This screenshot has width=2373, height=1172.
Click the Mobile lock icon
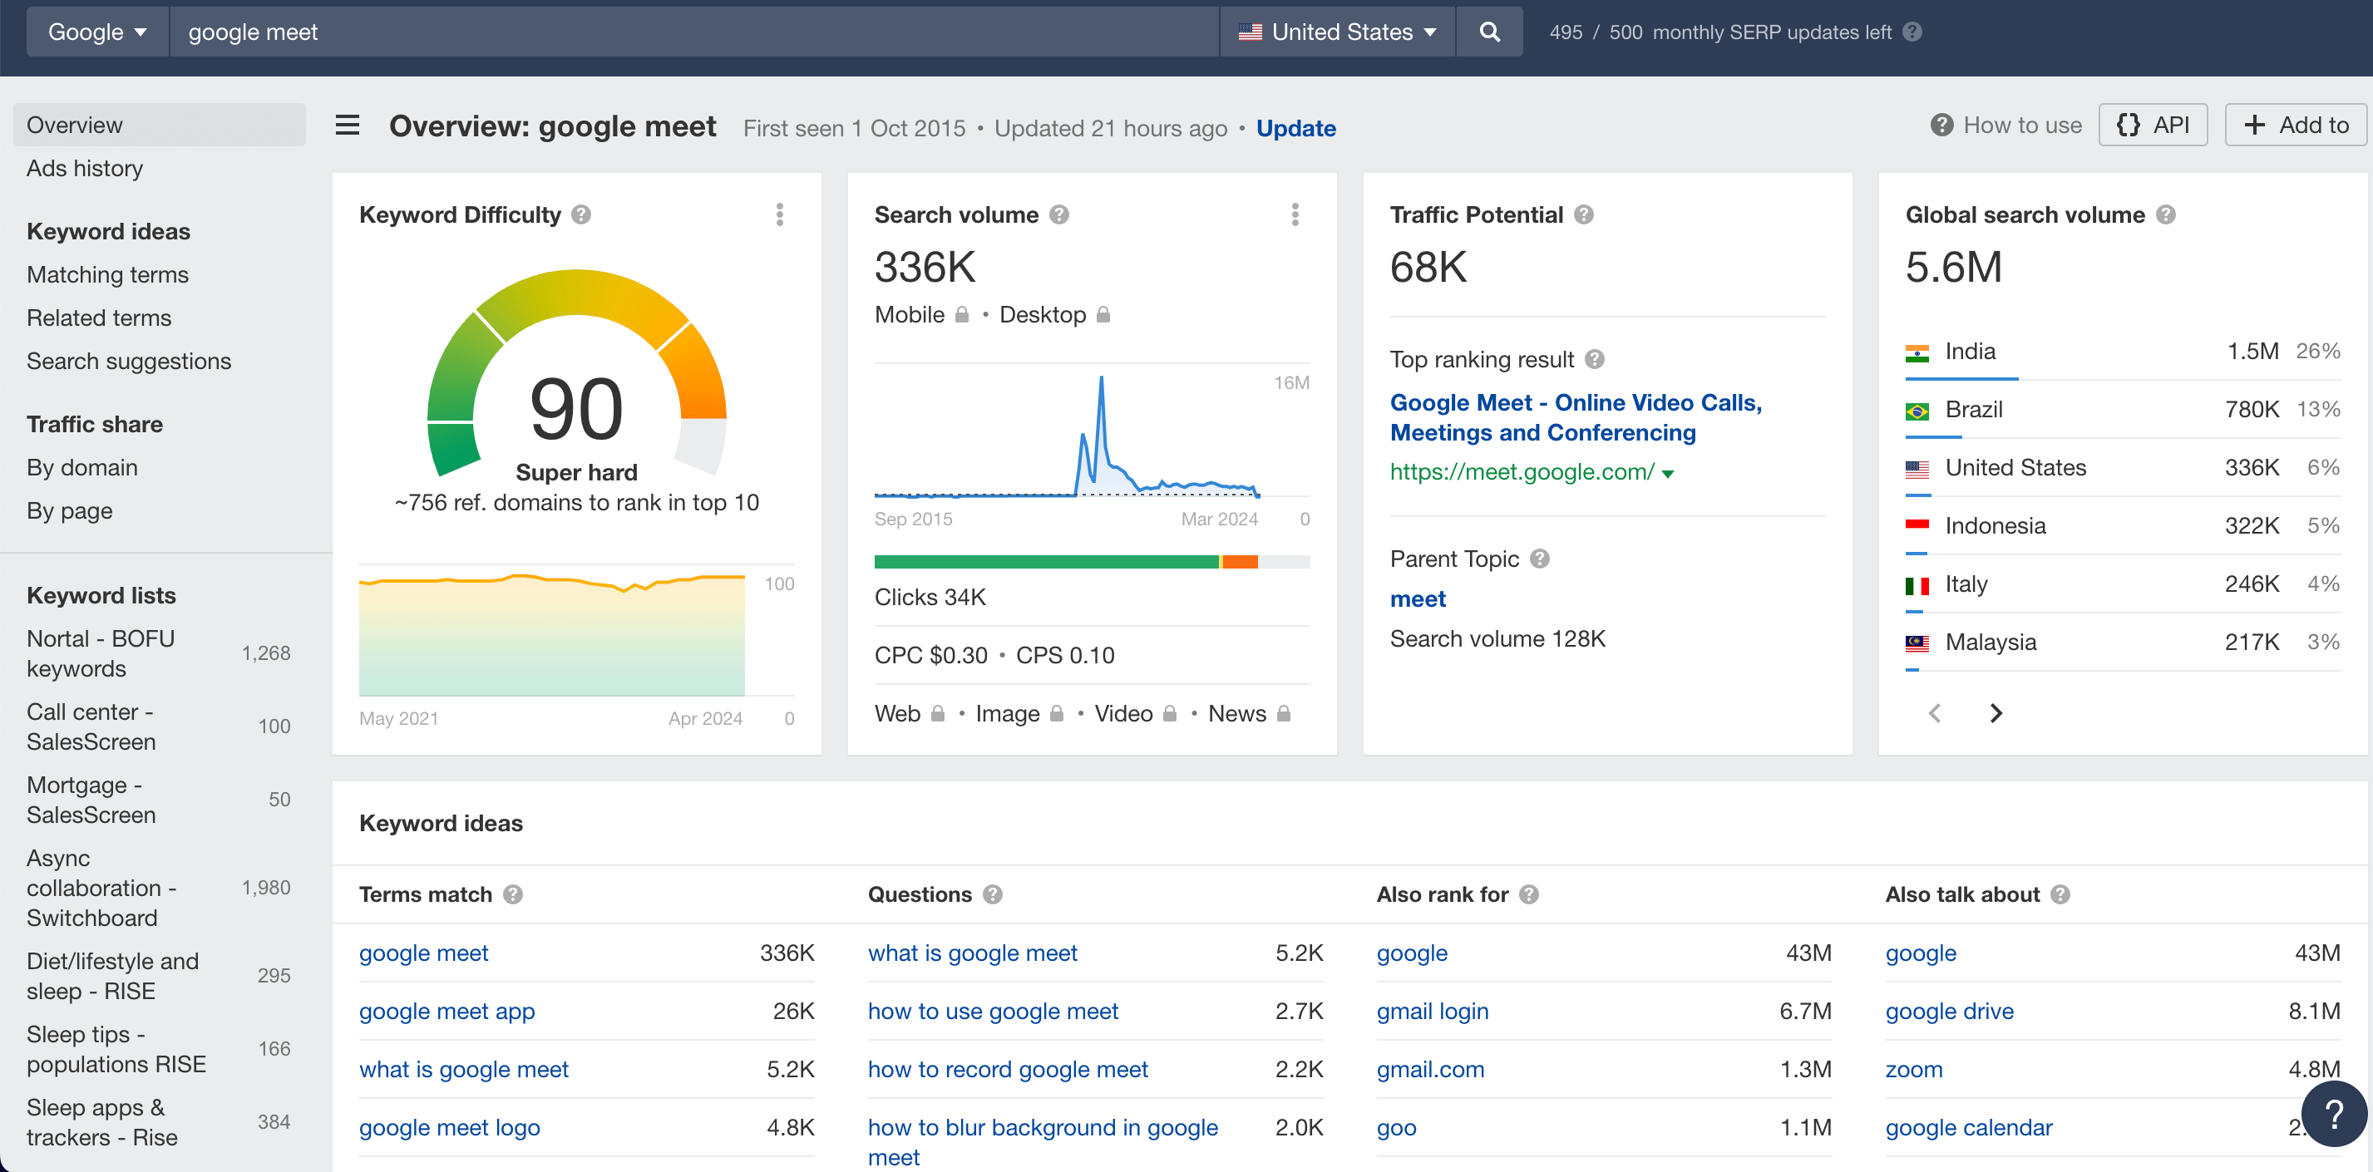(x=962, y=315)
